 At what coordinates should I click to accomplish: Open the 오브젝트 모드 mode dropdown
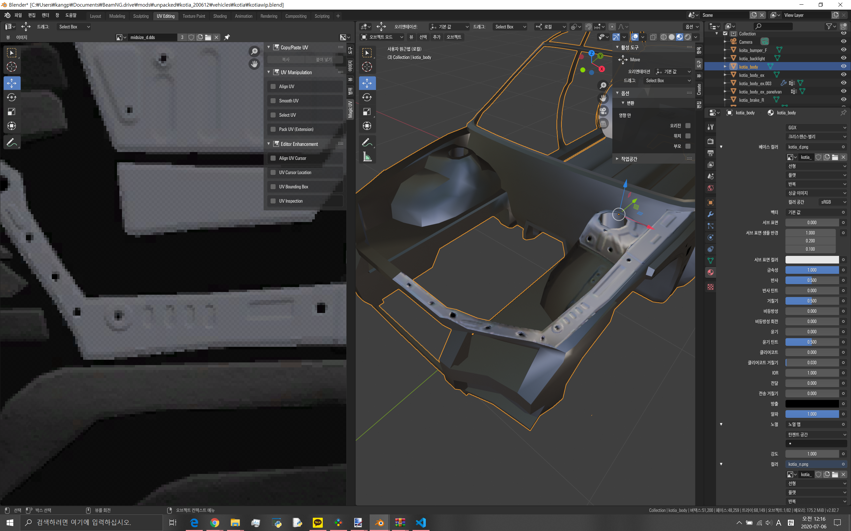point(382,37)
